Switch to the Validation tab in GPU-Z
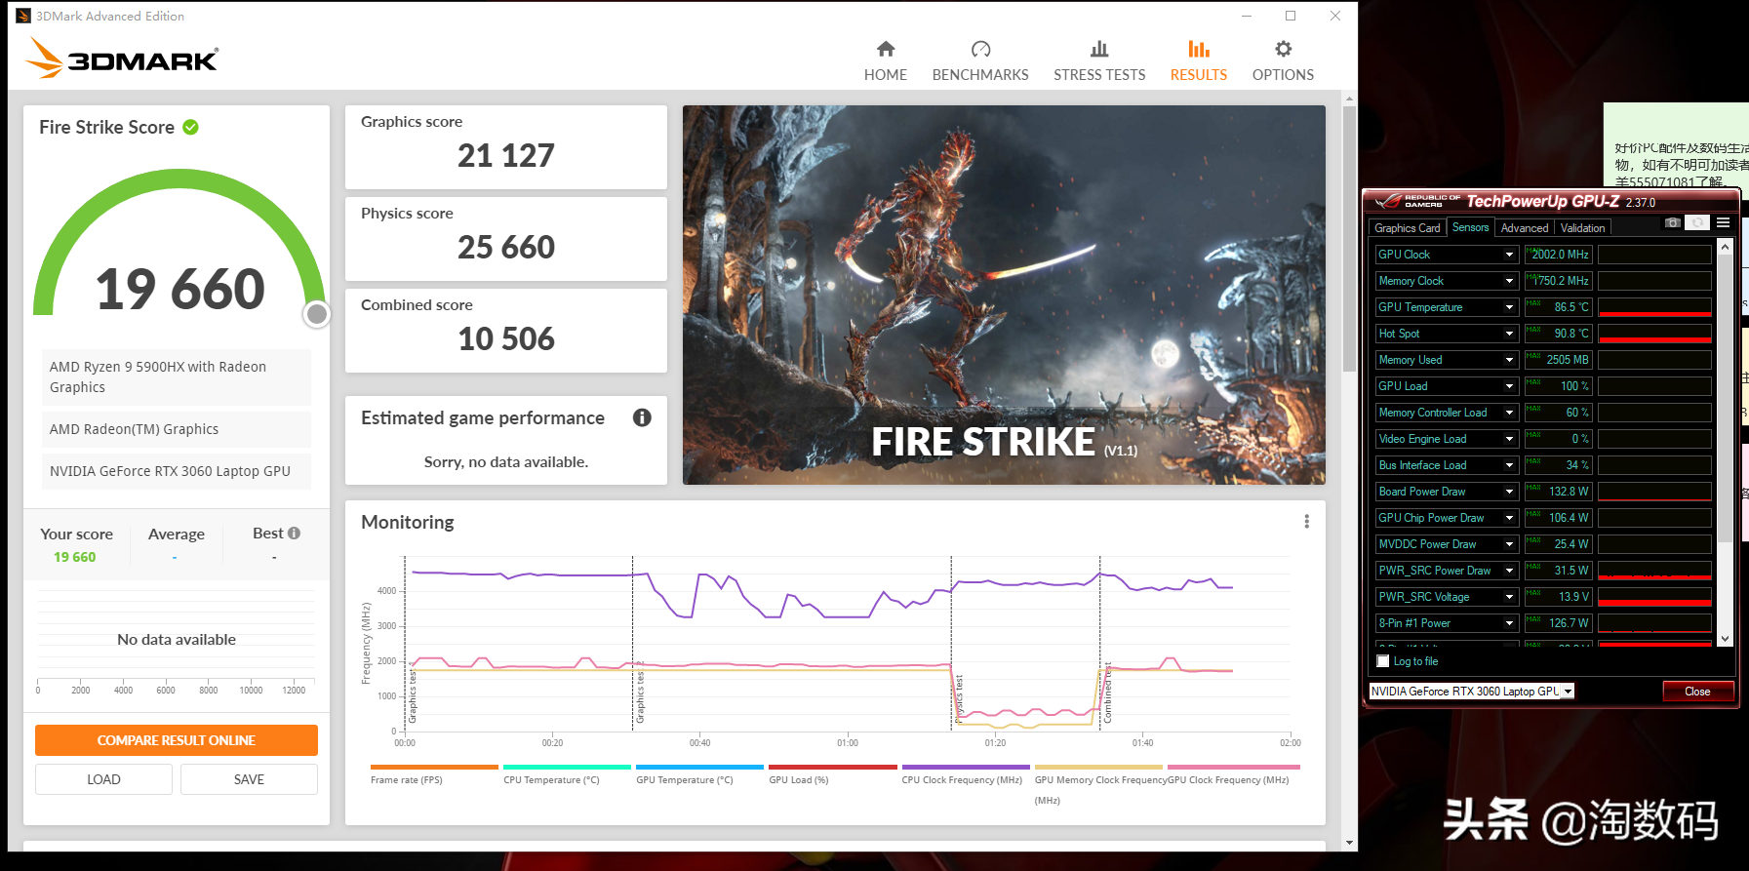Image resolution: width=1749 pixels, height=871 pixels. tap(1582, 228)
